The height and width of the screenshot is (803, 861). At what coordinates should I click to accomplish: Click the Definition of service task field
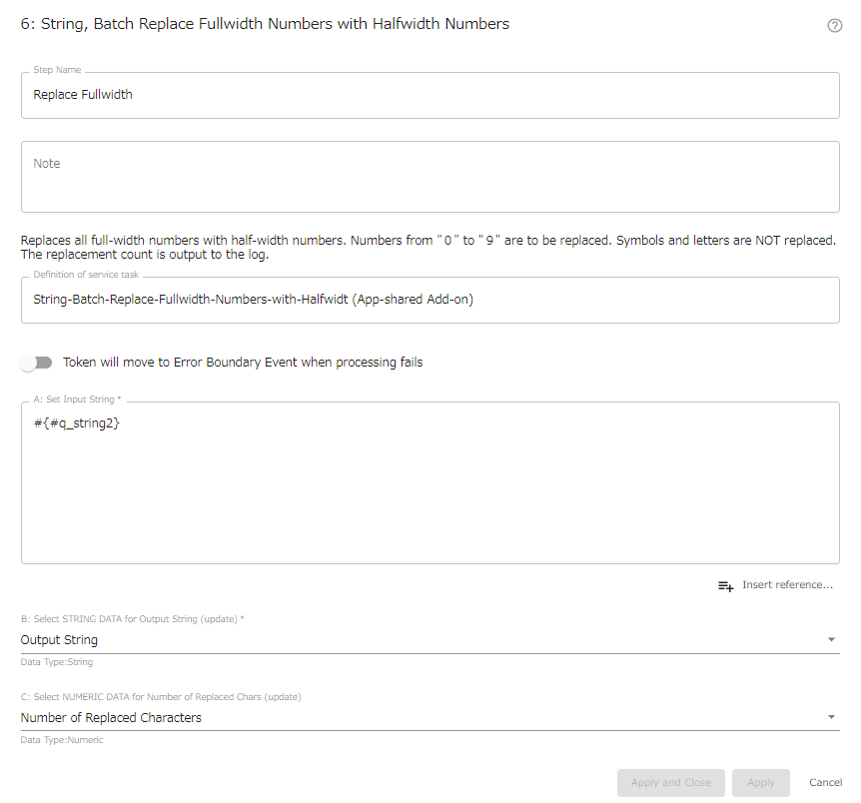click(x=430, y=299)
